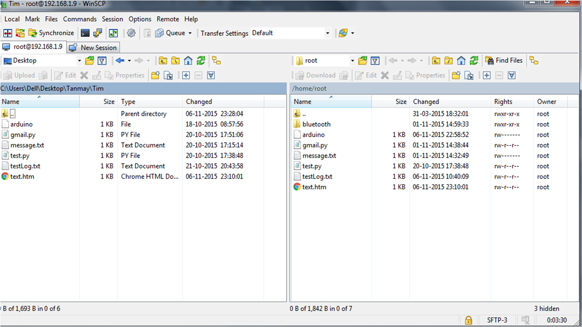582x327 pixels.
Task: Sort remote panel by Owner column
Action: pyautogui.click(x=550, y=101)
